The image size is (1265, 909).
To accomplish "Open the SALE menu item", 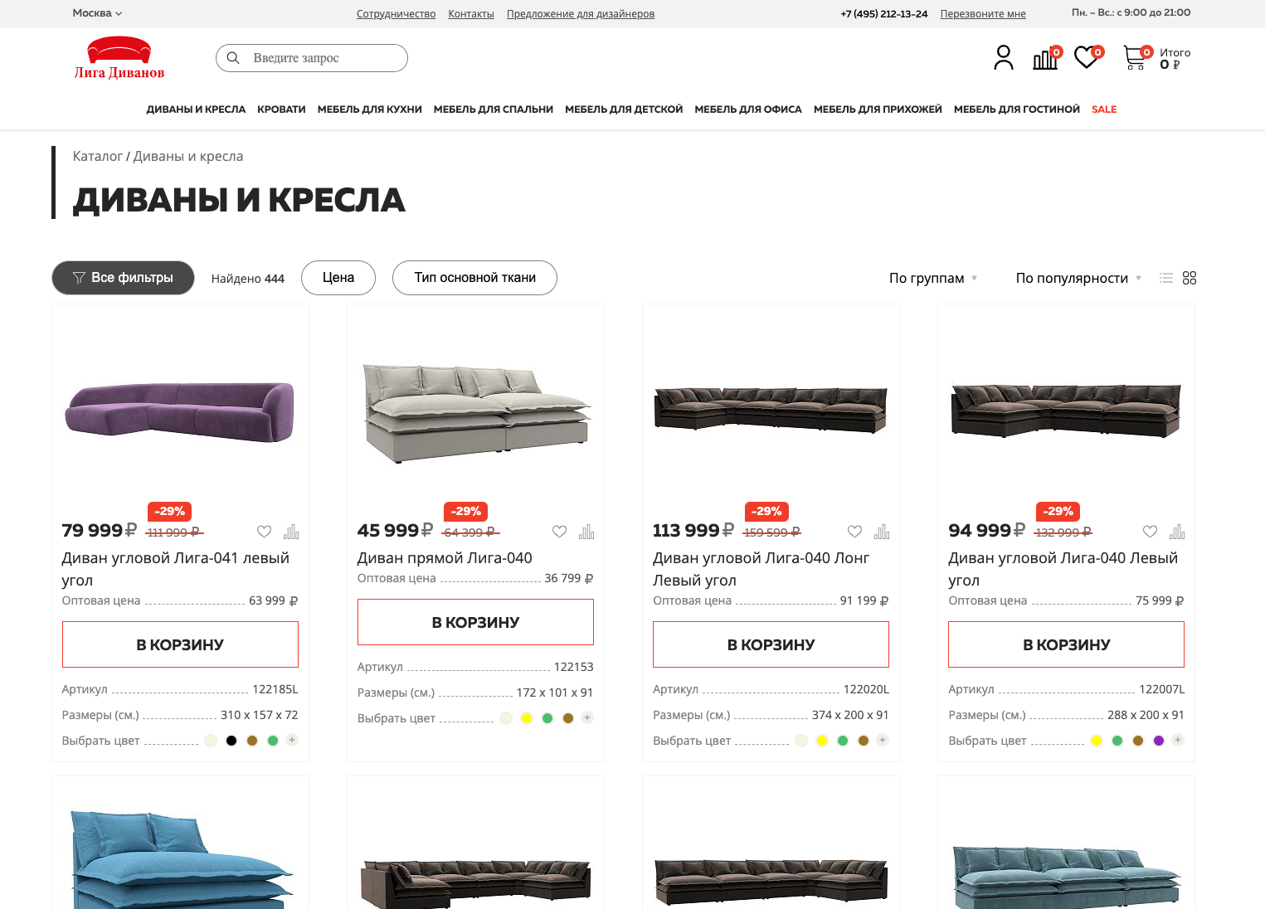I will 1104,109.
